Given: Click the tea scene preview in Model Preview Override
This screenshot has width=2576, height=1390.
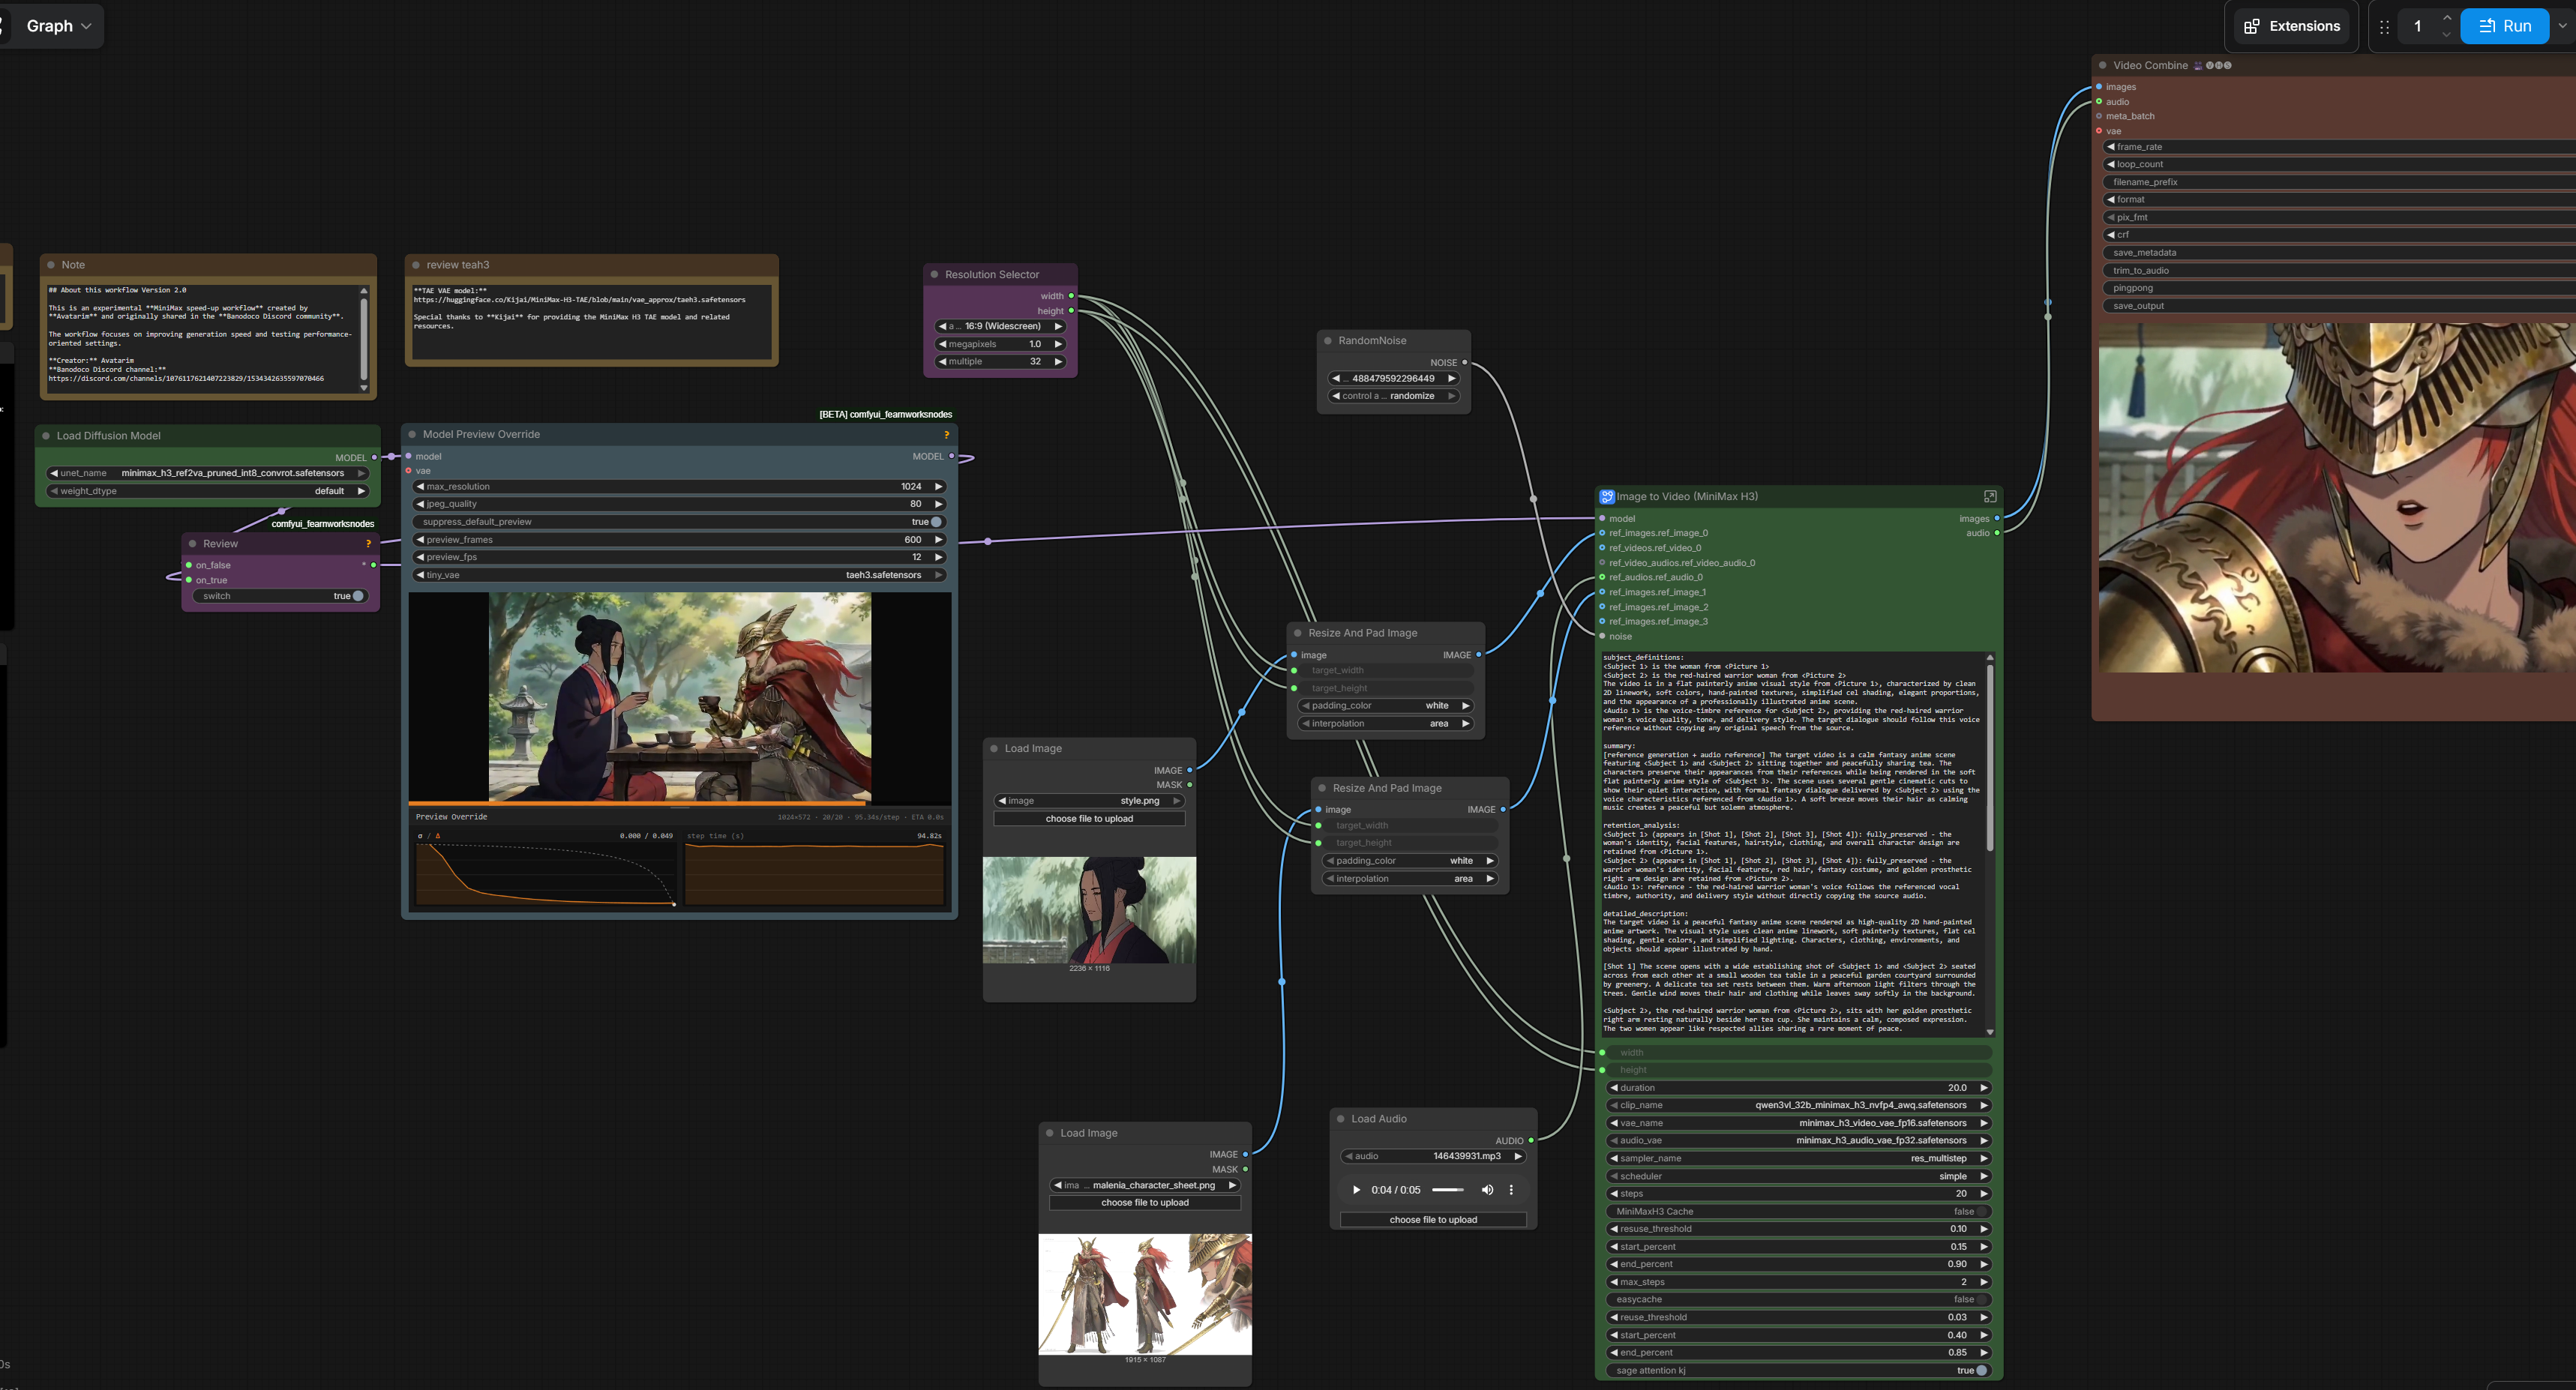Looking at the screenshot, I should [680, 698].
